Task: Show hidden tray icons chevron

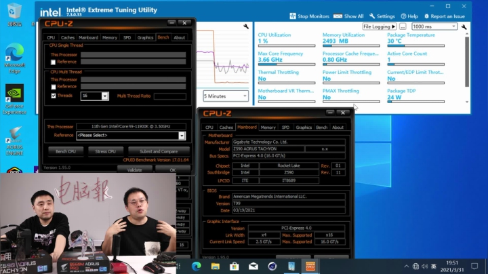Action: click(x=406, y=267)
